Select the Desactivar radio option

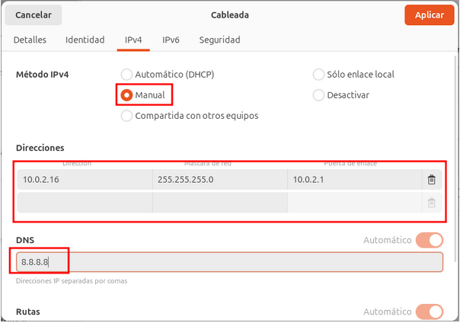pyautogui.click(x=319, y=95)
